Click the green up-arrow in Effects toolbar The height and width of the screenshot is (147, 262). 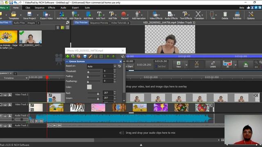point(113,56)
